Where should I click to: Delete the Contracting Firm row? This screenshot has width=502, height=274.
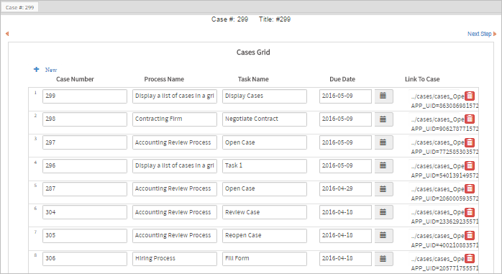[470, 119]
